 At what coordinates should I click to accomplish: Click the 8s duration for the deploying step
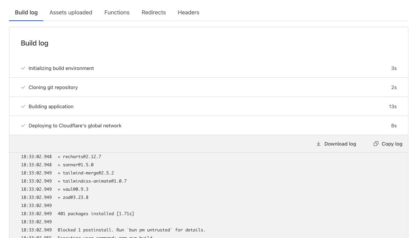pos(394,126)
